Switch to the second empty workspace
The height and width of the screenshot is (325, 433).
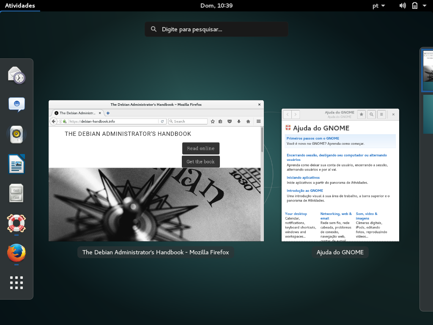(x=428, y=114)
